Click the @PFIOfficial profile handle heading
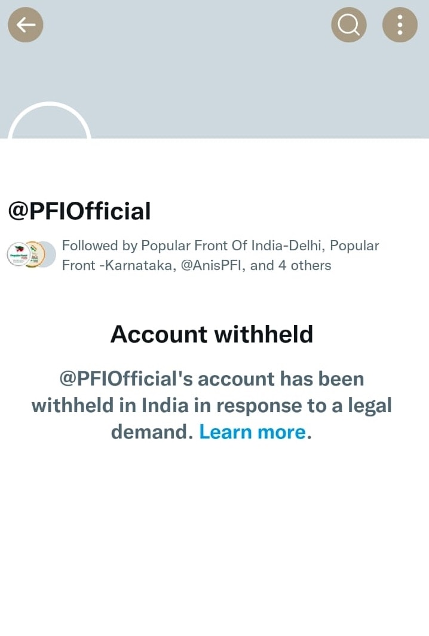Image resolution: width=429 pixels, height=636 pixels. click(79, 211)
